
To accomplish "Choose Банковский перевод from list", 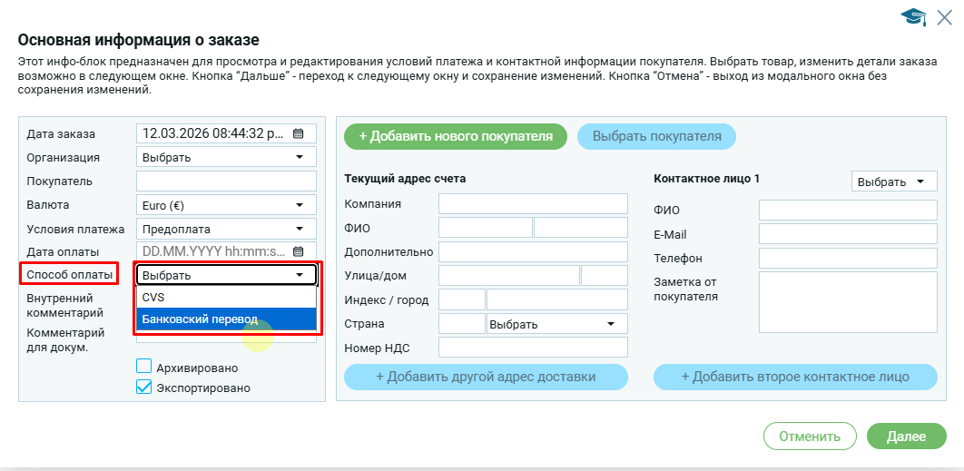I will click(226, 319).
